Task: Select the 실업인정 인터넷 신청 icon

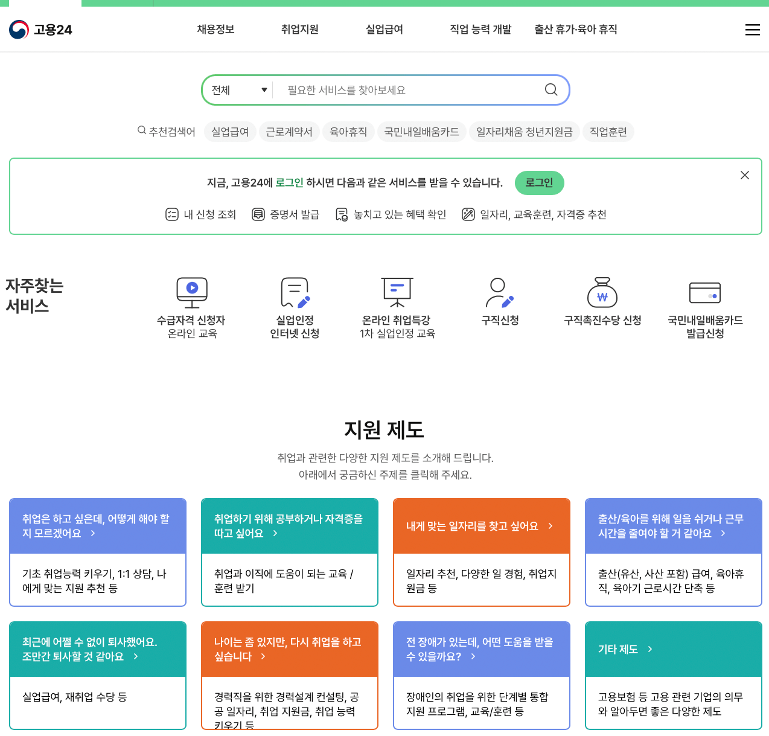Action: coord(294,292)
